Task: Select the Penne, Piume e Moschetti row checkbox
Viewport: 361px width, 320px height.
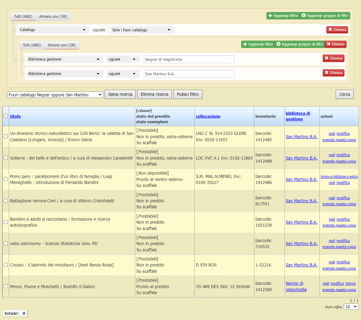Action: tap(5, 286)
